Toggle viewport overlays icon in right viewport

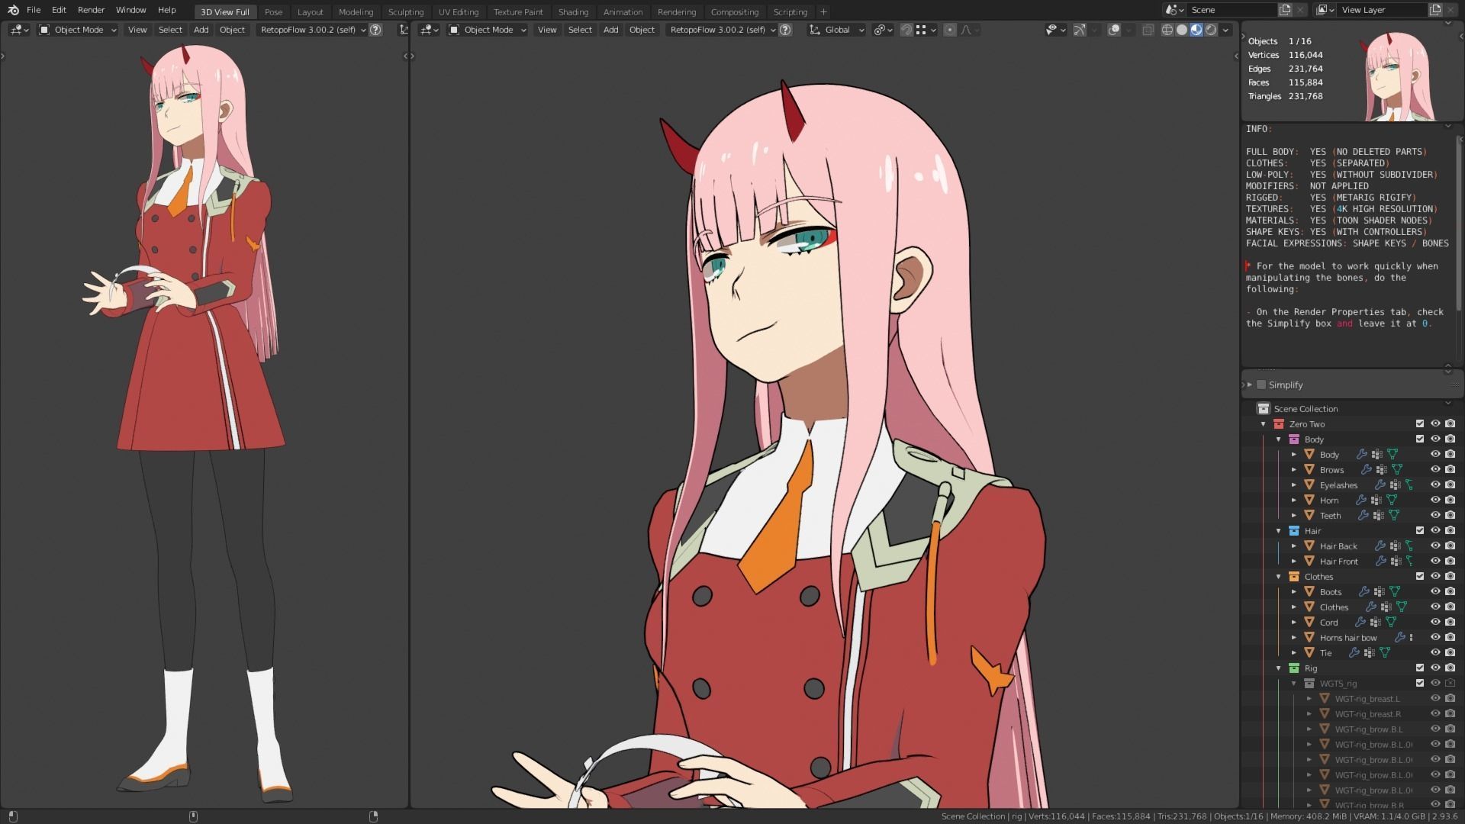click(1114, 30)
